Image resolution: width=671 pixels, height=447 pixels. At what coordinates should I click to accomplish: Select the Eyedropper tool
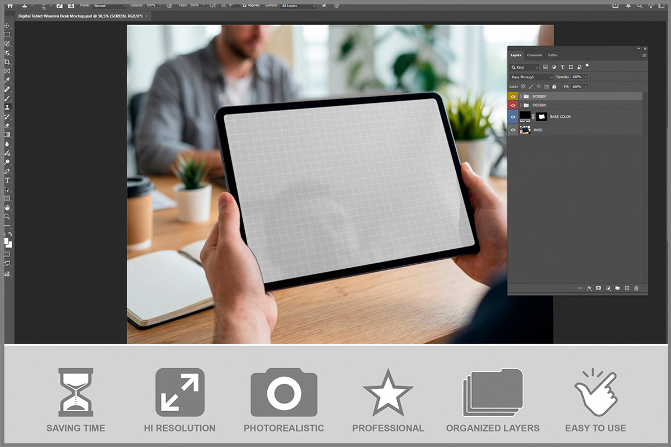tap(8, 80)
